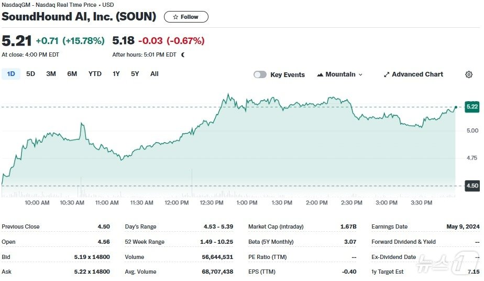Click the Follow star button
The height and width of the screenshot is (281, 484).
point(186,17)
